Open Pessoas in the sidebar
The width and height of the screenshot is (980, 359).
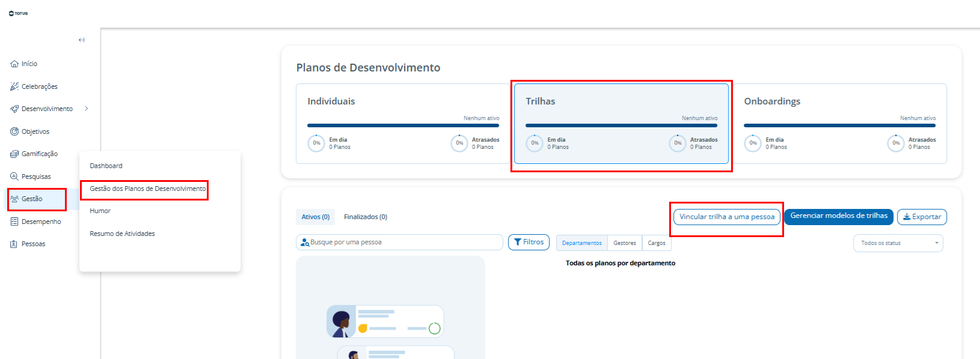click(34, 244)
